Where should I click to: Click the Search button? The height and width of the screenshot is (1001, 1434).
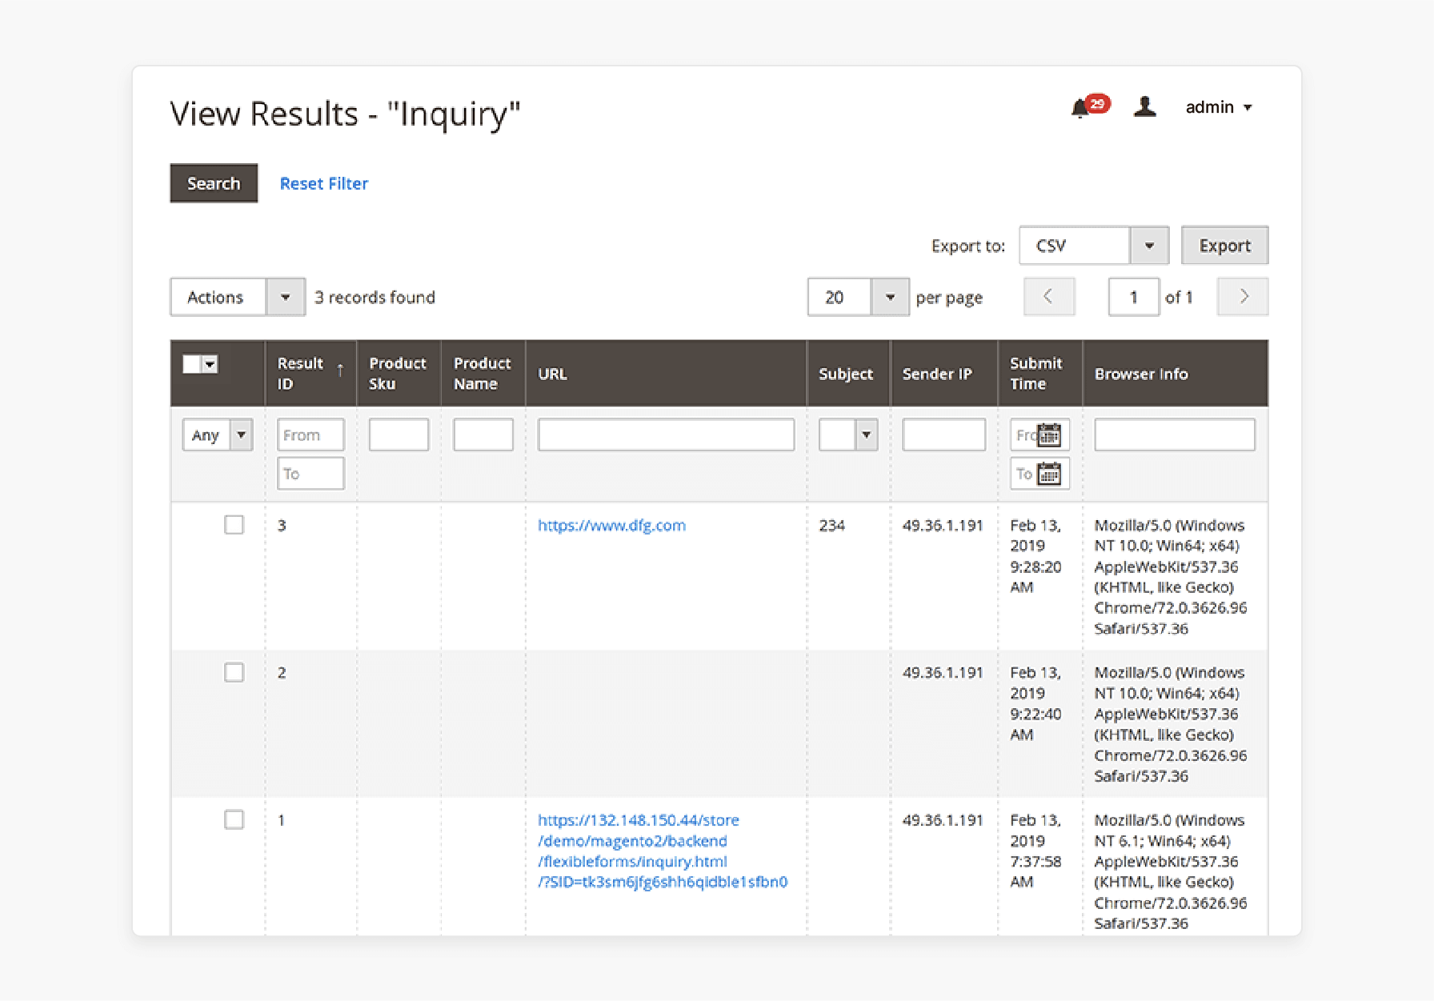tap(214, 183)
